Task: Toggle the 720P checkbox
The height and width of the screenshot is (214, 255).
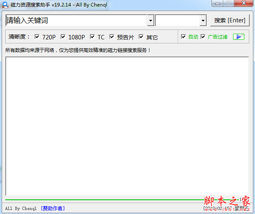Action: (x=37, y=37)
